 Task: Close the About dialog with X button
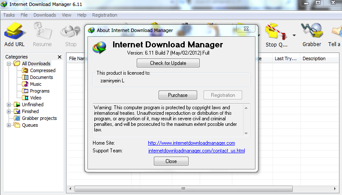click(246, 29)
